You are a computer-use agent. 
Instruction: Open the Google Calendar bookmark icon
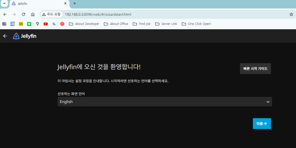point(13,24)
